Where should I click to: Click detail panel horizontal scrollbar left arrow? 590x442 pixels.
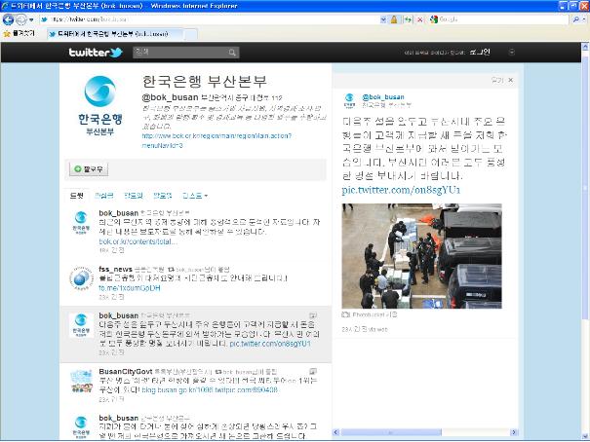336,432
